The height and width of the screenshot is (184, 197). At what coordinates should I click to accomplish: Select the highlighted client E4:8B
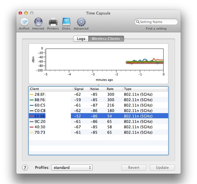point(98,116)
